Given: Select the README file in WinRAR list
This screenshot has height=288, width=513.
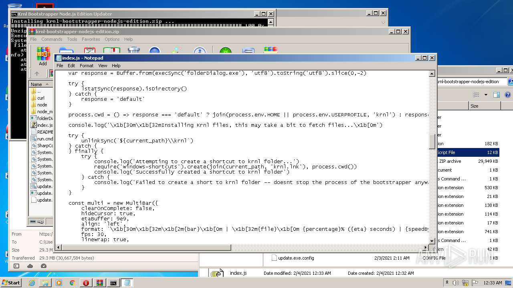Looking at the screenshot, I should (x=42, y=132).
